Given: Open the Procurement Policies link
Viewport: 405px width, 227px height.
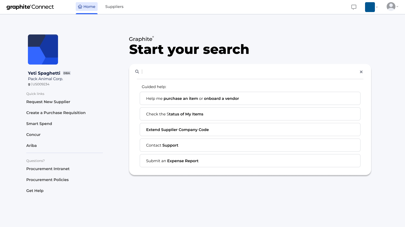Looking at the screenshot, I should 47,180.
